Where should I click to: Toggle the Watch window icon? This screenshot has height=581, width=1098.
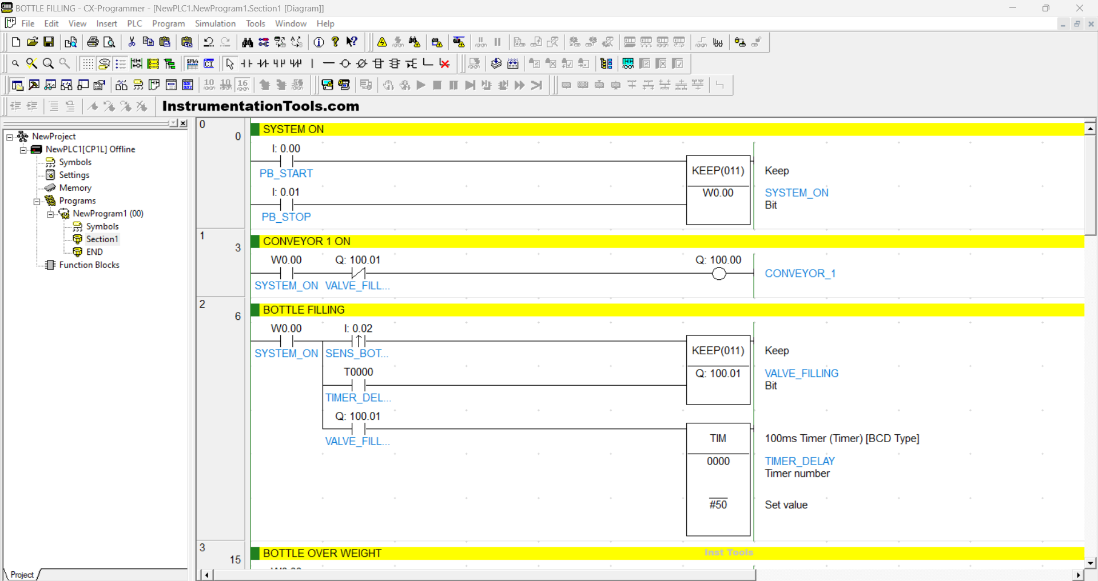coord(50,85)
